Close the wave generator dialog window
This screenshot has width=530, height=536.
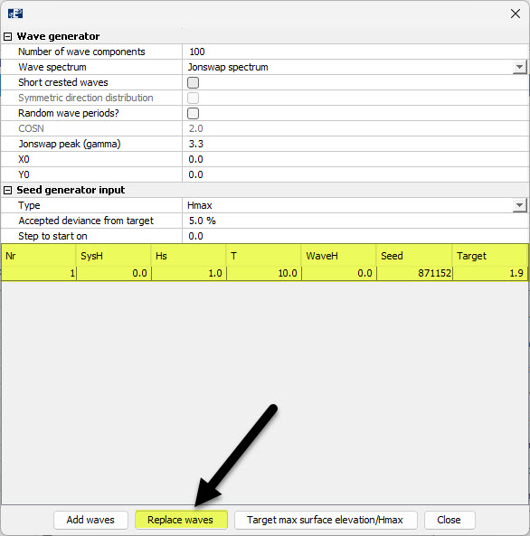point(516,14)
